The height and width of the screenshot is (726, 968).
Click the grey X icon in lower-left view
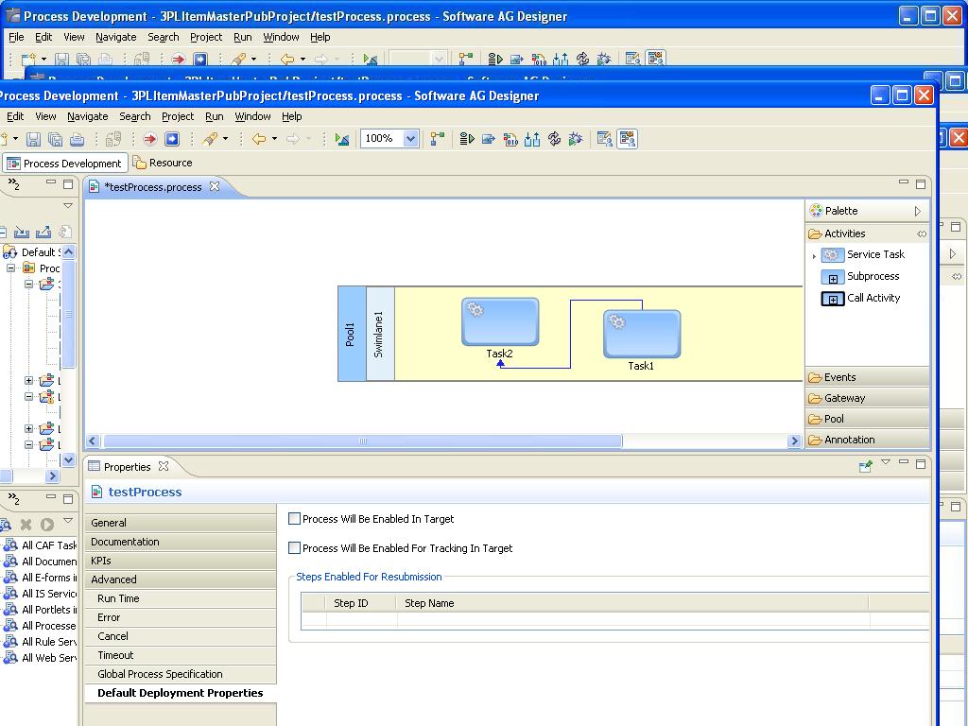point(26,525)
